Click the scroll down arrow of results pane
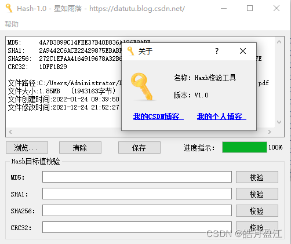The image size is (291, 244). 279,122
